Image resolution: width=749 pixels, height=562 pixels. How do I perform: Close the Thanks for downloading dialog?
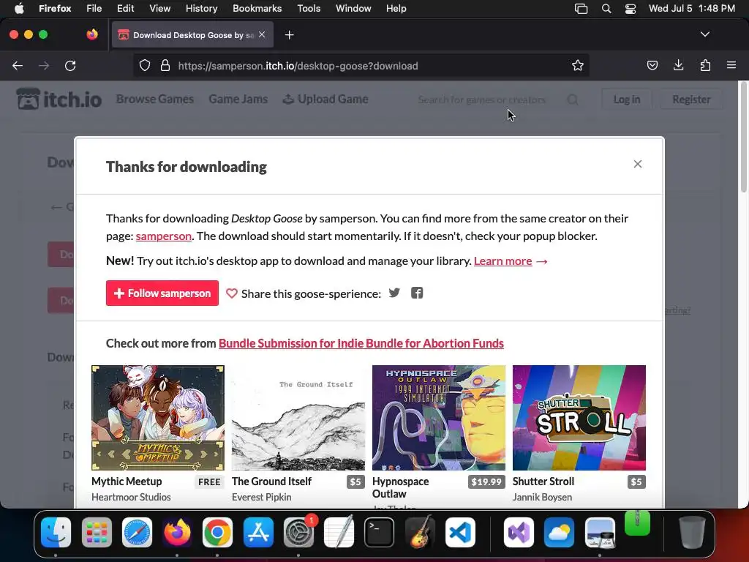(x=638, y=164)
